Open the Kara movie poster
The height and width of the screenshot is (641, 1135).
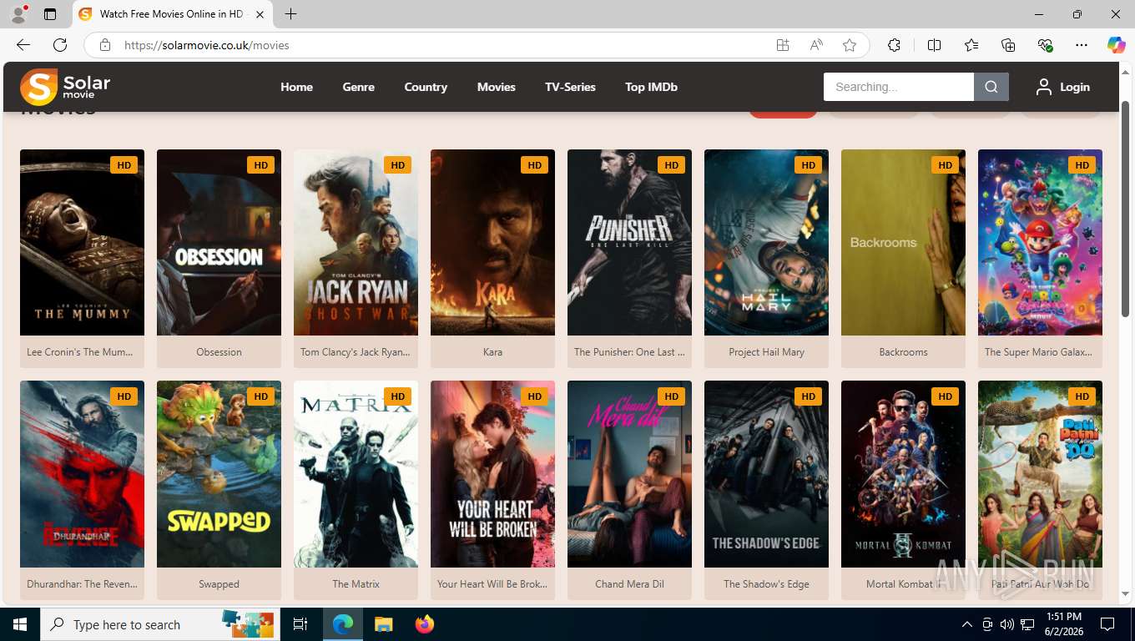click(x=492, y=242)
